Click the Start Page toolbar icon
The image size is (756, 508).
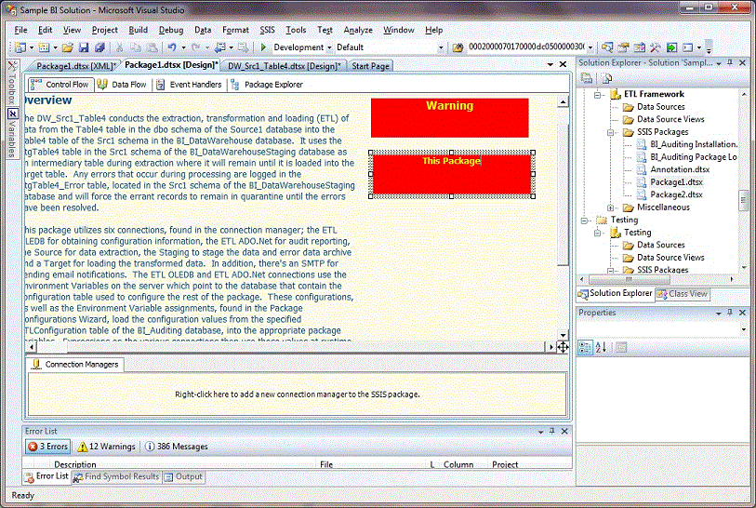[671, 47]
